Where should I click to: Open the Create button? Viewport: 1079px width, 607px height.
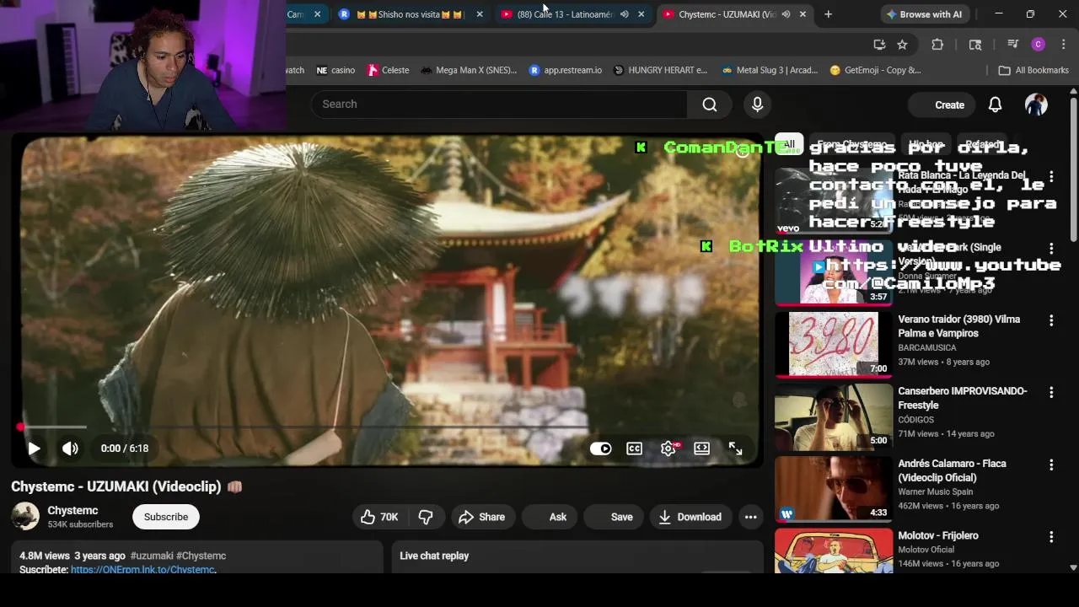click(x=942, y=105)
